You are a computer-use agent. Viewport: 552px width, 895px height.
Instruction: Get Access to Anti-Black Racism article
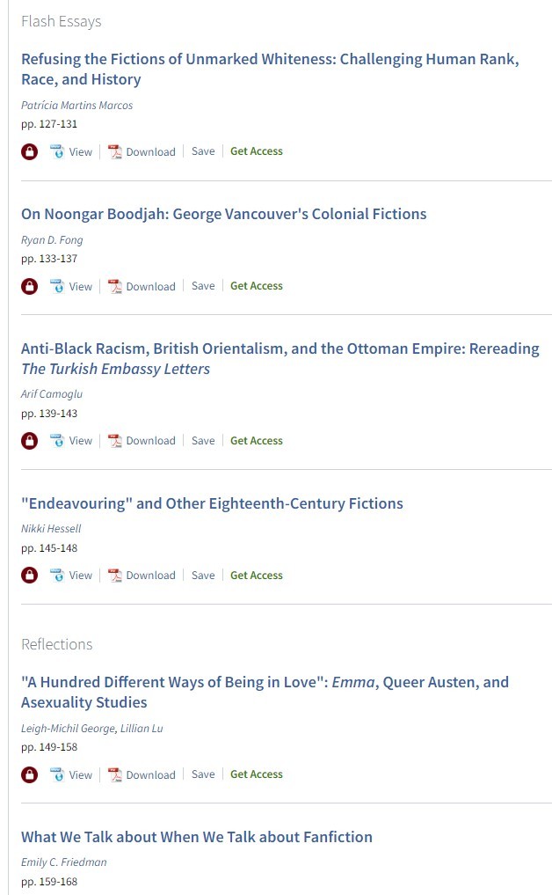(x=257, y=441)
